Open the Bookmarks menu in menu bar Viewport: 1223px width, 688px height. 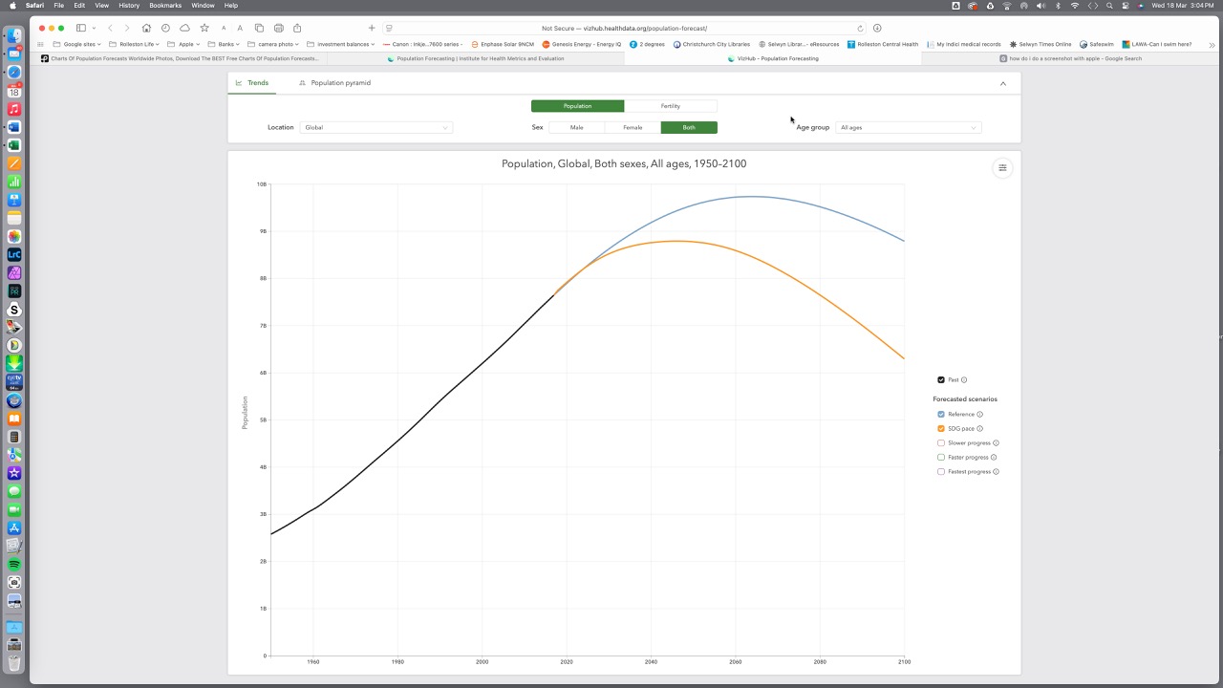[x=165, y=6]
